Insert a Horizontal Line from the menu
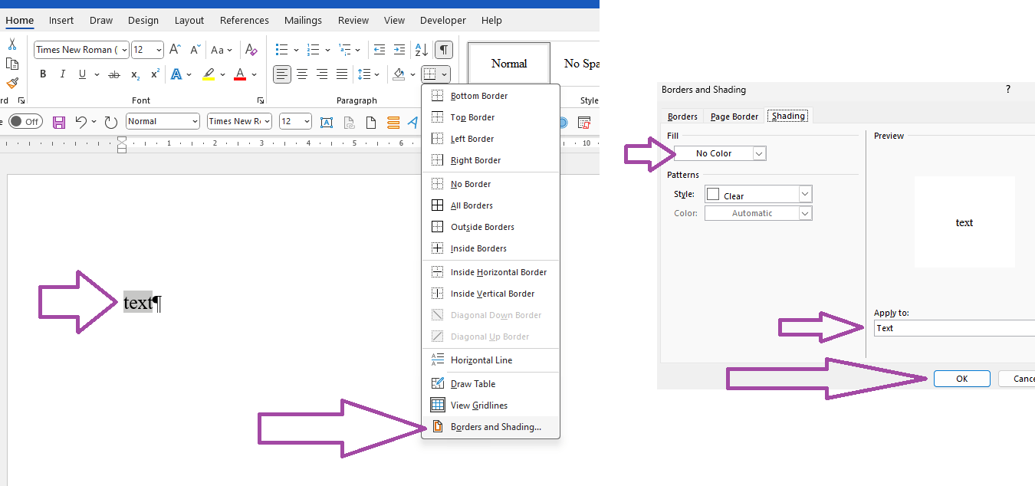This screenshot has width=1035, height=486. pyautogui.click(x=491, y=360)
